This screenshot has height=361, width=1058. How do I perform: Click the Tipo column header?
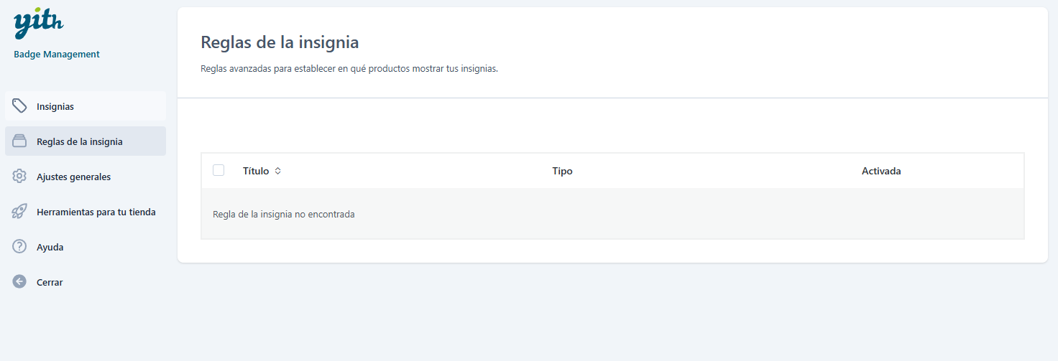pos(562,171)
